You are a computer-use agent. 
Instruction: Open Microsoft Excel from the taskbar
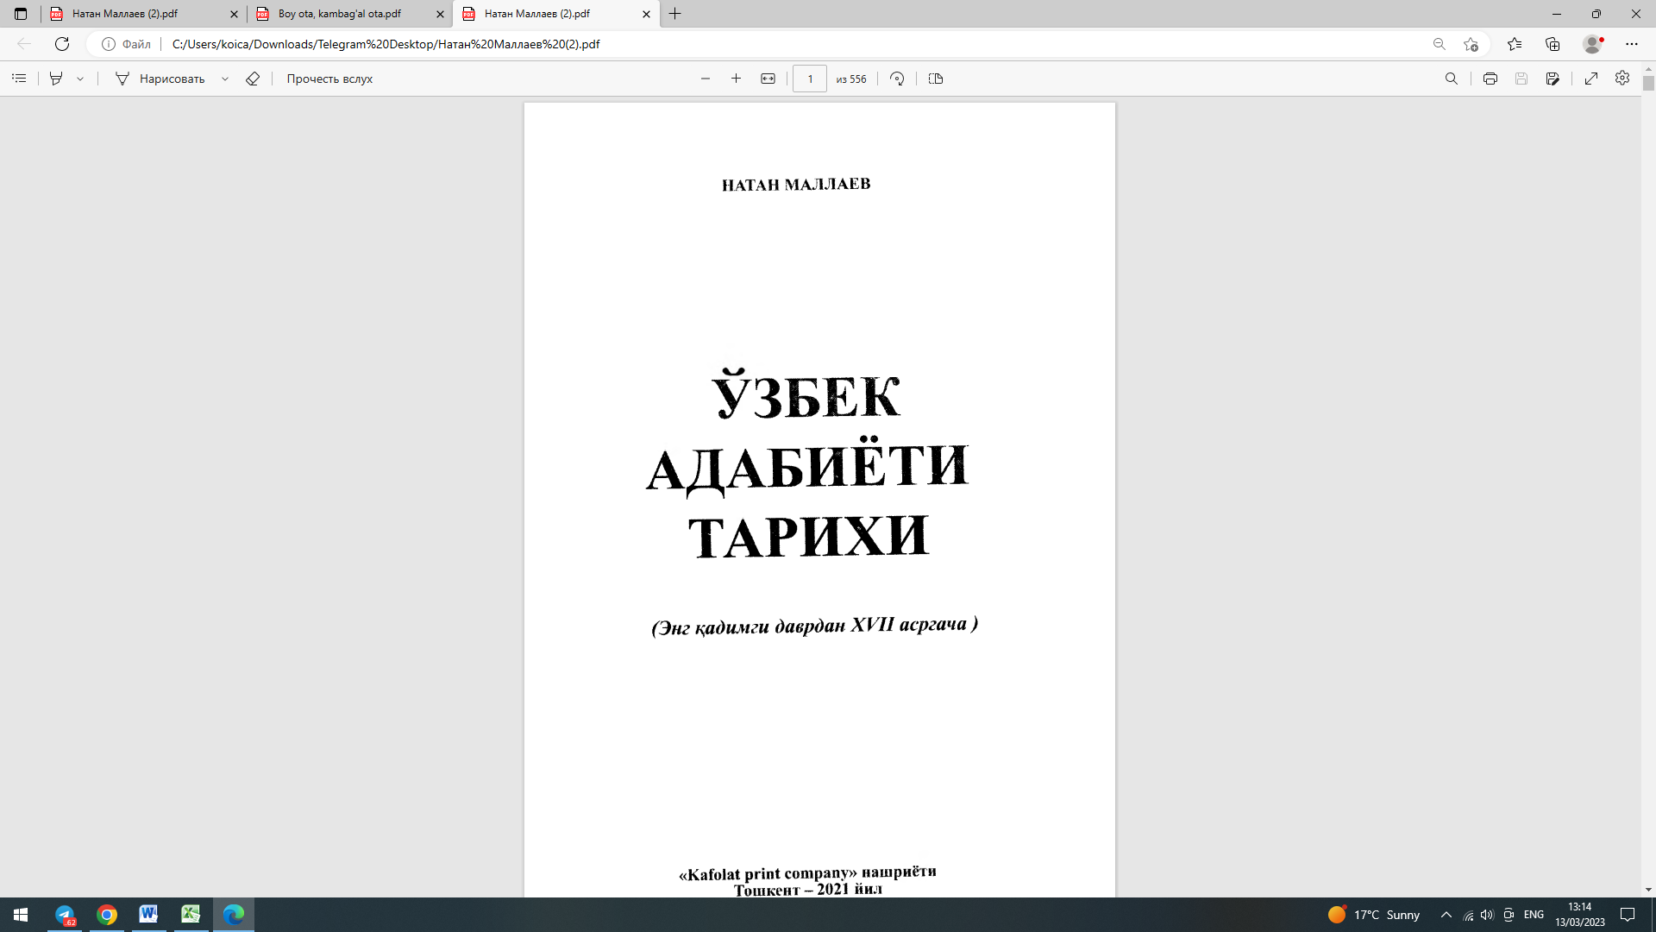coord(191,915)
